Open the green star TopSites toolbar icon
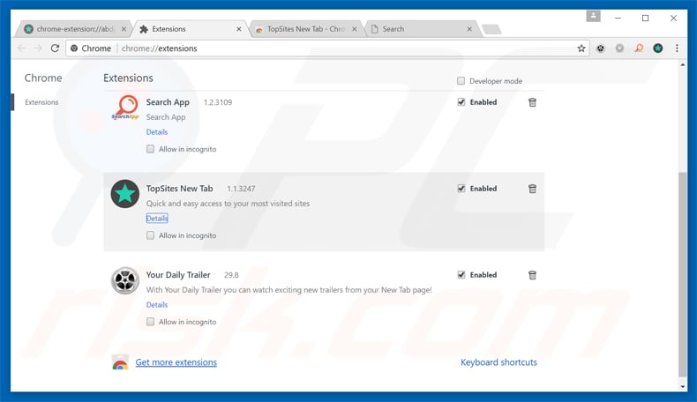The image size is (697, 402). click(658, 48)
